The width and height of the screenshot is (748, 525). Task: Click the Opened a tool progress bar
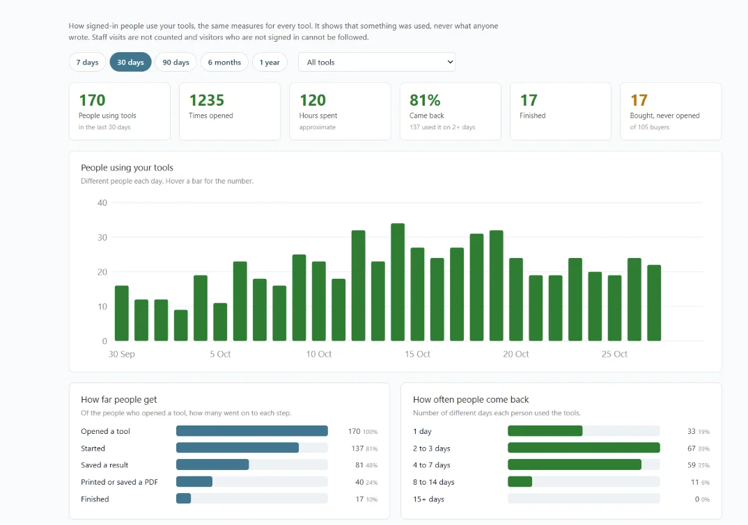pos(252,431)
